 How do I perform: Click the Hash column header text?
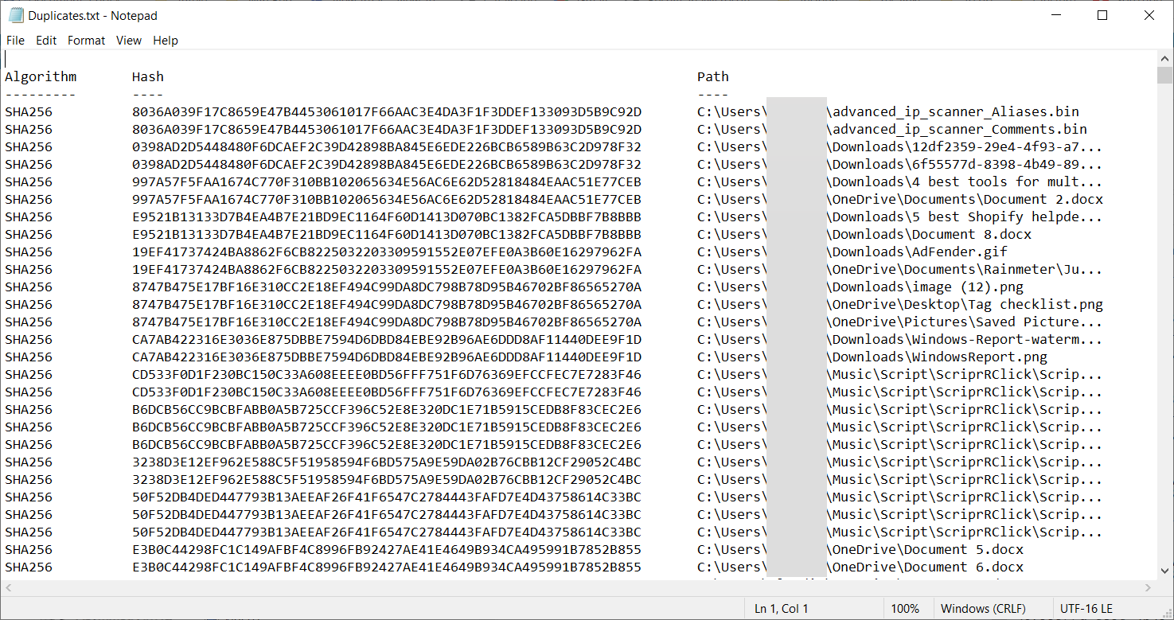pos(148,76)
